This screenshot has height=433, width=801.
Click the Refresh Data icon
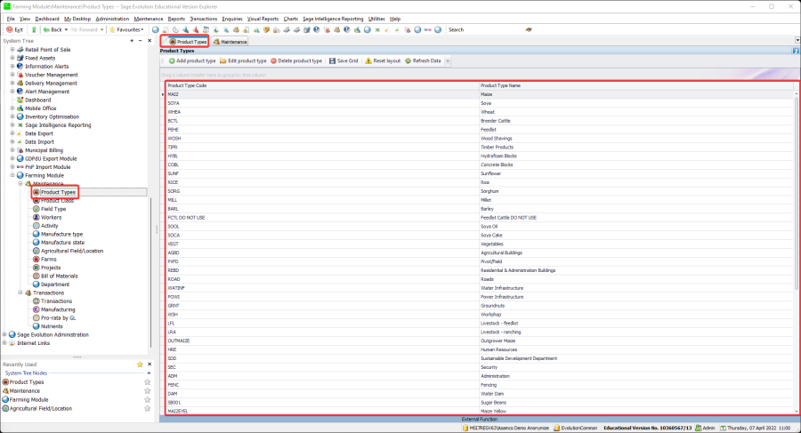point(408,60)
